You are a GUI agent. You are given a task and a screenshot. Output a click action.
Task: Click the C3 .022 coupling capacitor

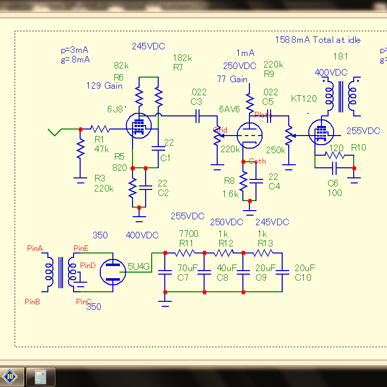[x=198, y=116]
